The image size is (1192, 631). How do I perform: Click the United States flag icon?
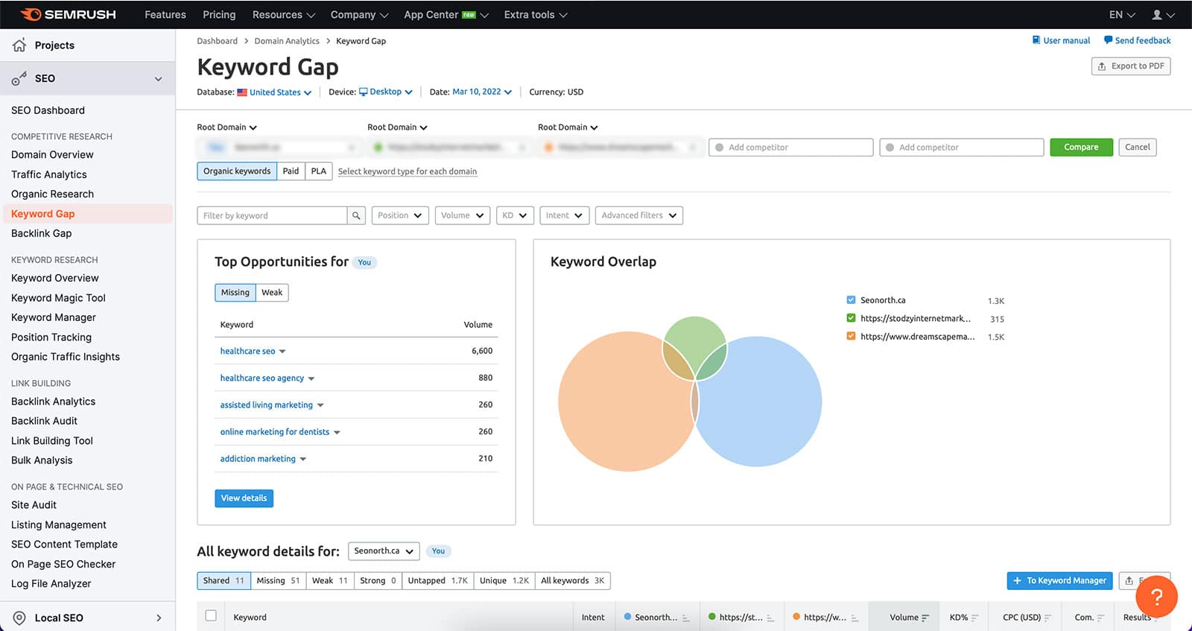point(242,92)
